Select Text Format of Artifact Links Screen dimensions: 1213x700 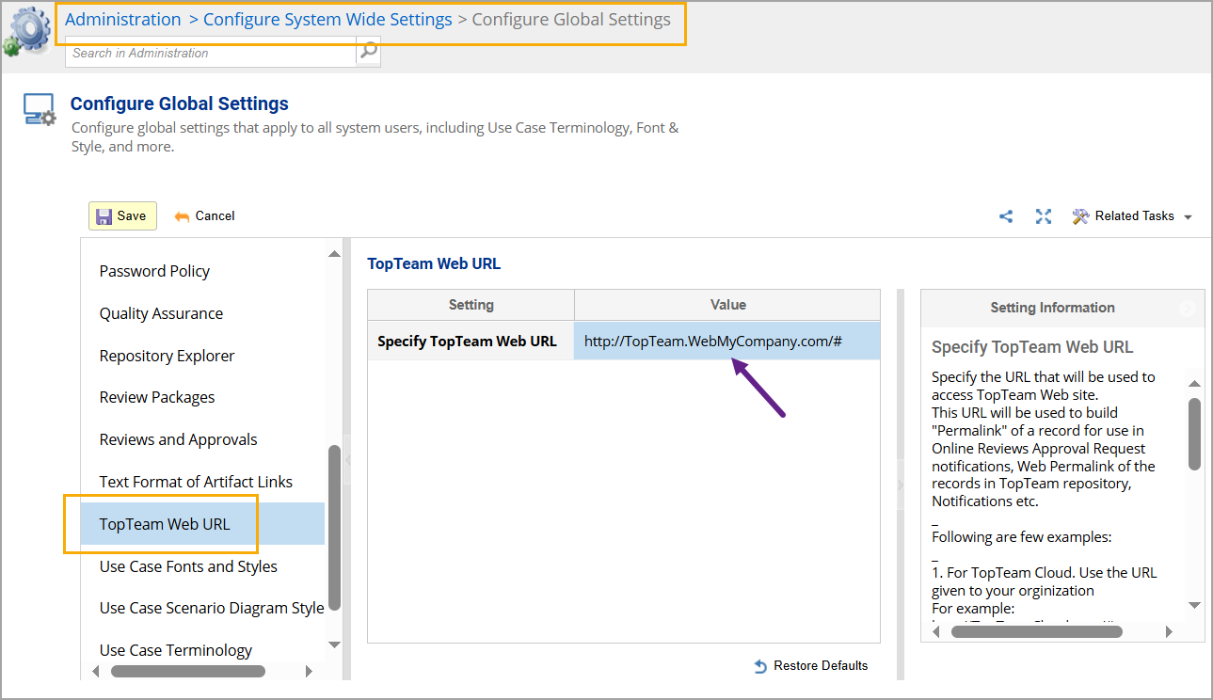click(196, 482)
